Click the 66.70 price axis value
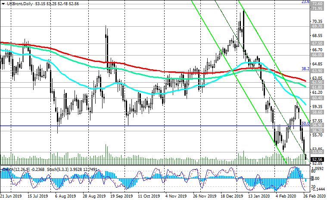Viewport: 327px width, 201px height. pos(318,50)
